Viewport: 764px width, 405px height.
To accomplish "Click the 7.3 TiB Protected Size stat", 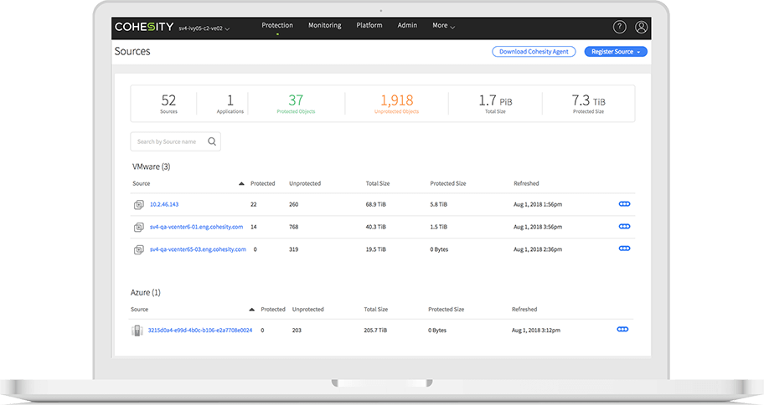I will (588, 104).
